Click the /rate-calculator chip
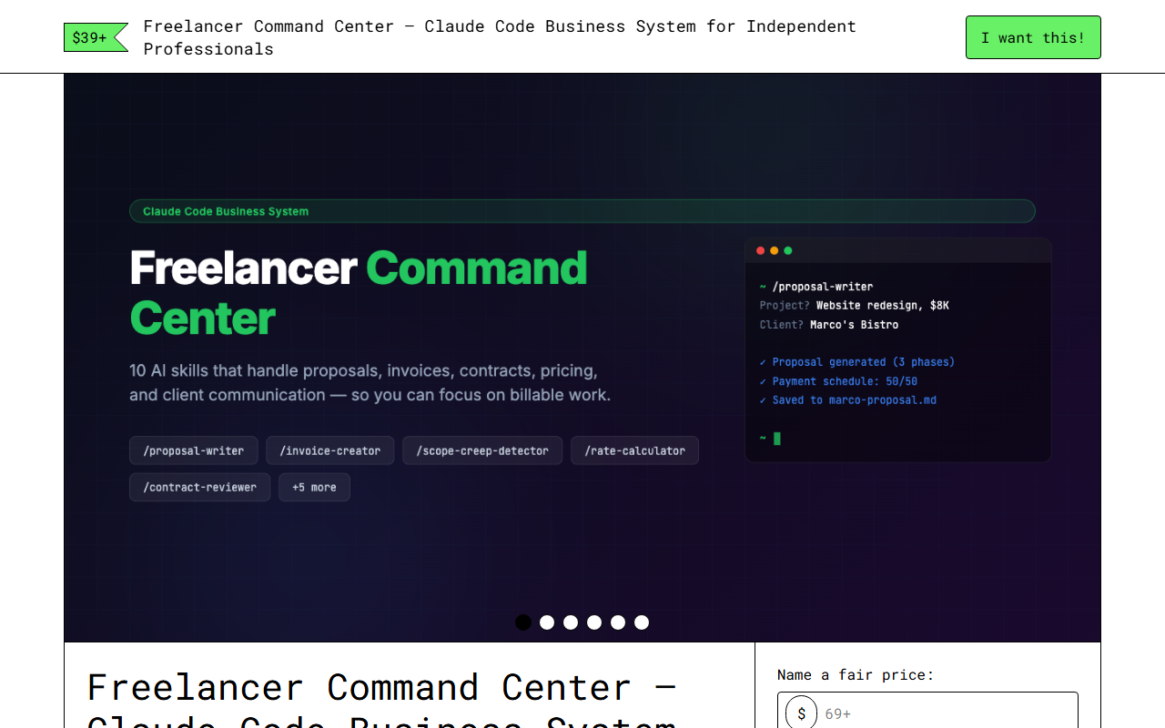 [634, 450]
